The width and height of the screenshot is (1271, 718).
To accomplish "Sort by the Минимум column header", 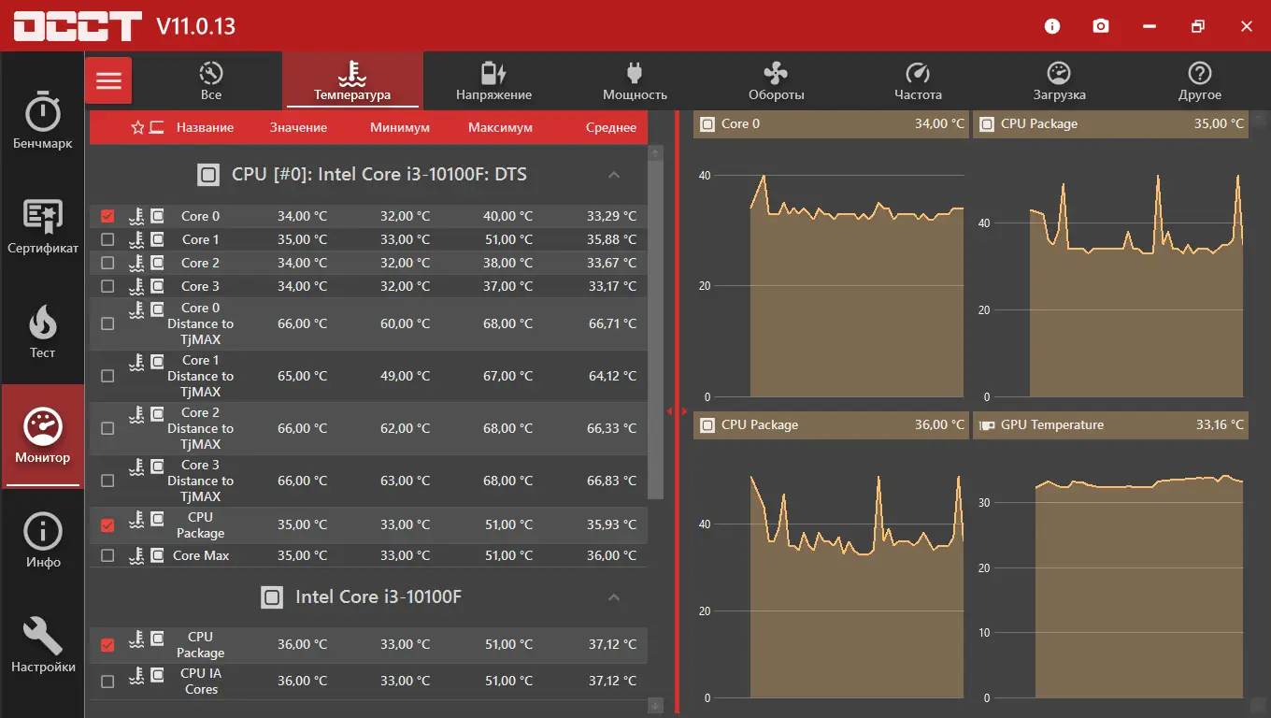I will 399,127.
